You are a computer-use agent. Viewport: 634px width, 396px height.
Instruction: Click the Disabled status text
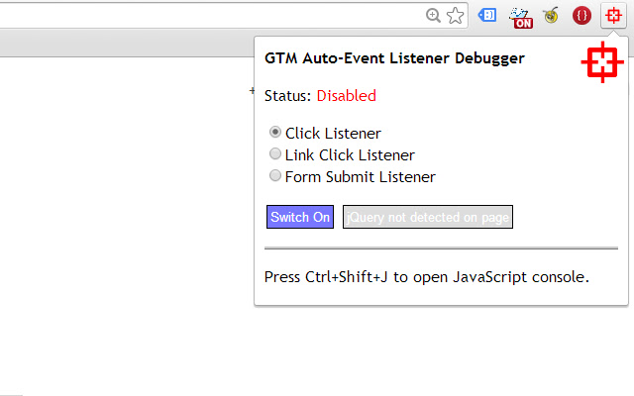[x=346, y=96]
